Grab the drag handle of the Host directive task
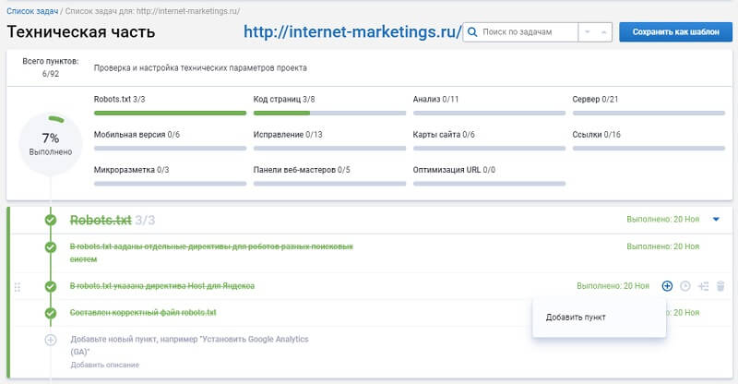The image size is (738, 384). tap(17, 287)
